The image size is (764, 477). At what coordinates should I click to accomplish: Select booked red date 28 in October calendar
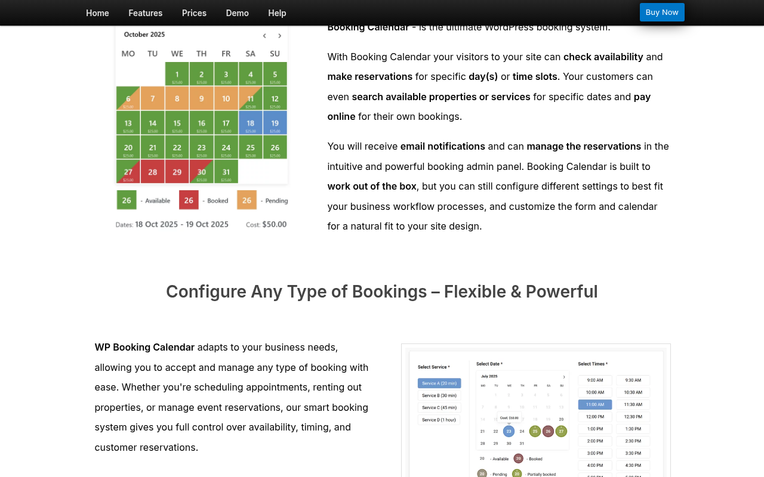(x=152, y=172)
